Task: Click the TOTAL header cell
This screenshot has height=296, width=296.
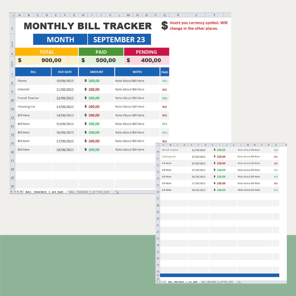Action: (47, 52)
